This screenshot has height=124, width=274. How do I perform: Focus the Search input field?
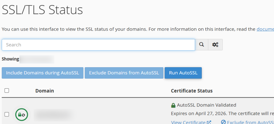(x=98, y=45)
